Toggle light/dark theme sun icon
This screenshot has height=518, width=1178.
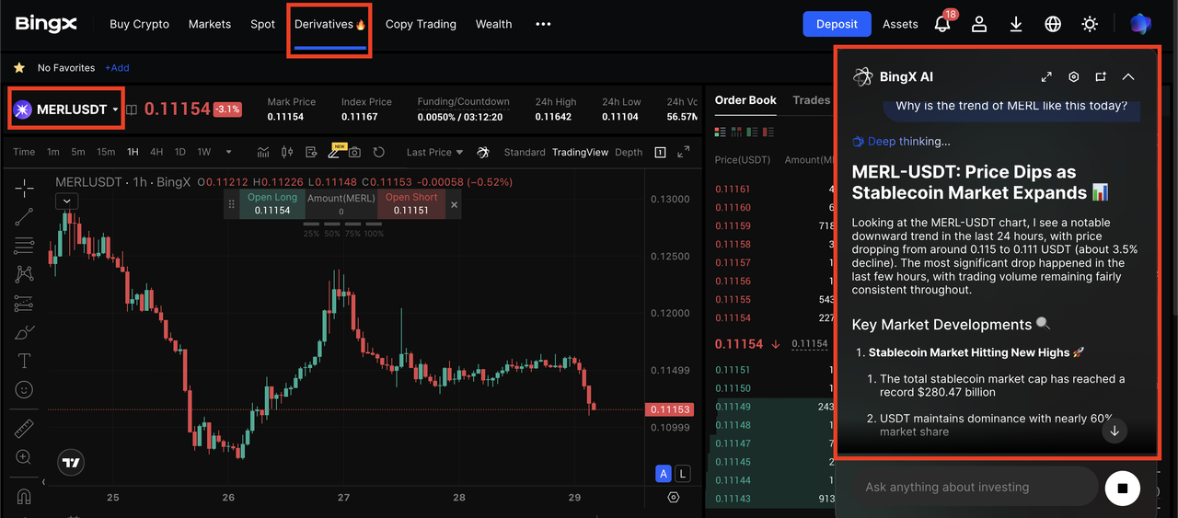click(x=1090, y=24)
